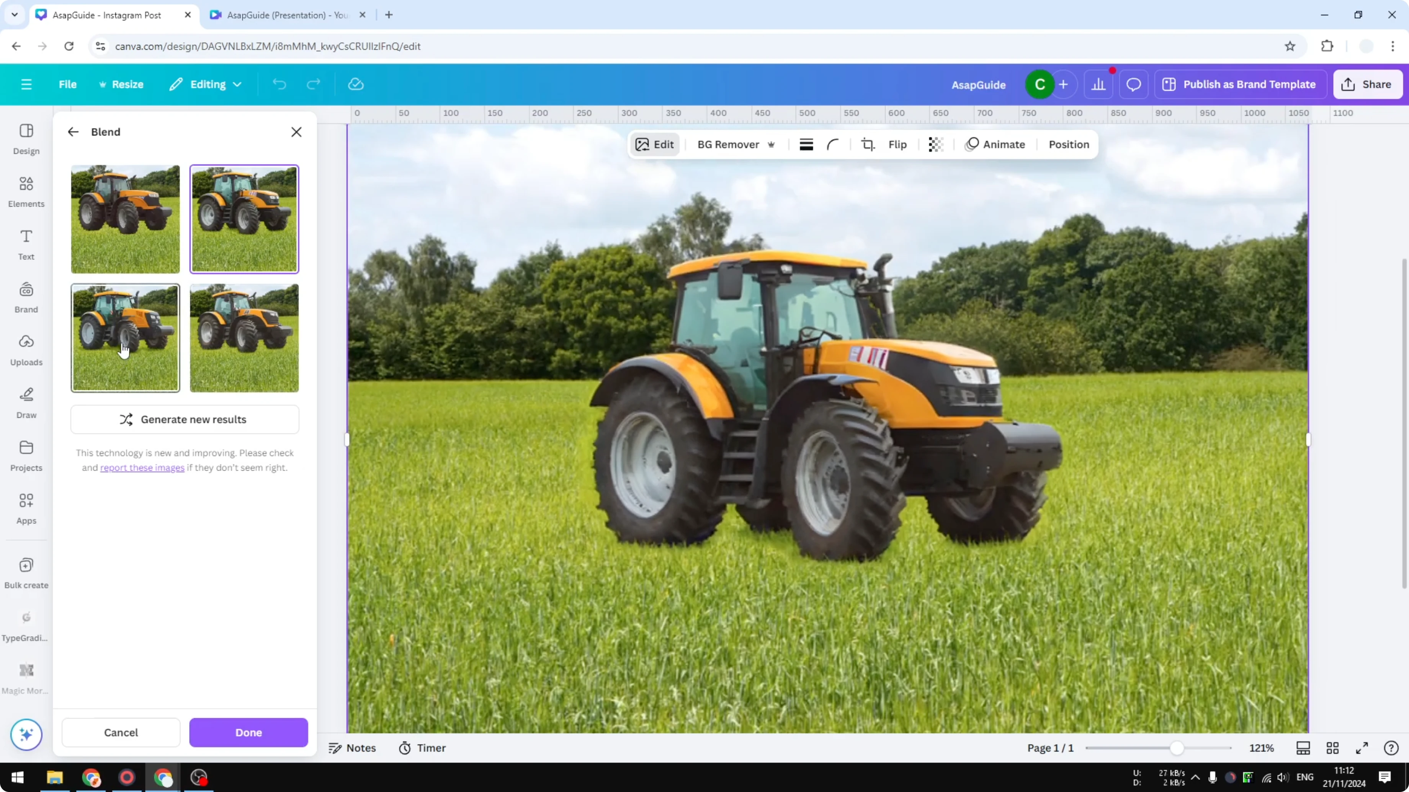The height and width of the screenshot is (792, 1409).
Task: Select the Elements panel in the sidebar
Action: click(x=26, y=191)
